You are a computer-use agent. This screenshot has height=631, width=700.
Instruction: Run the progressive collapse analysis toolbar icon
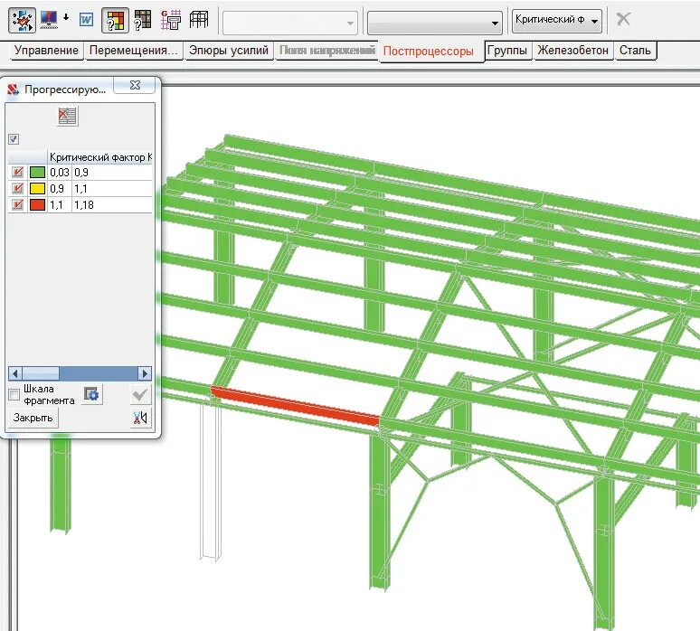click(x=22, y=21)
